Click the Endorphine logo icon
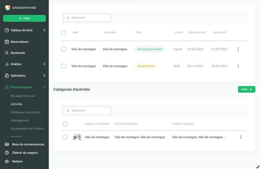The height and width of the screenshot is (169, 260). (8, 8)
